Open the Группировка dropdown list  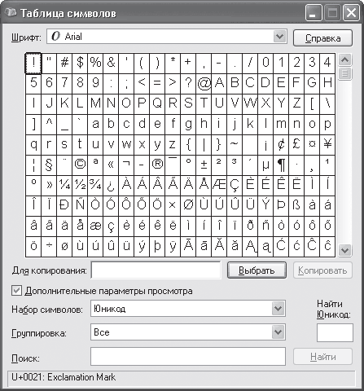[188, 332]
